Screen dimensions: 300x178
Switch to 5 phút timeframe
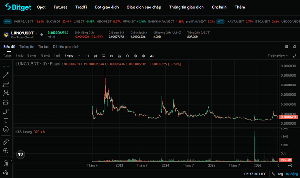[x=32, y=56]
